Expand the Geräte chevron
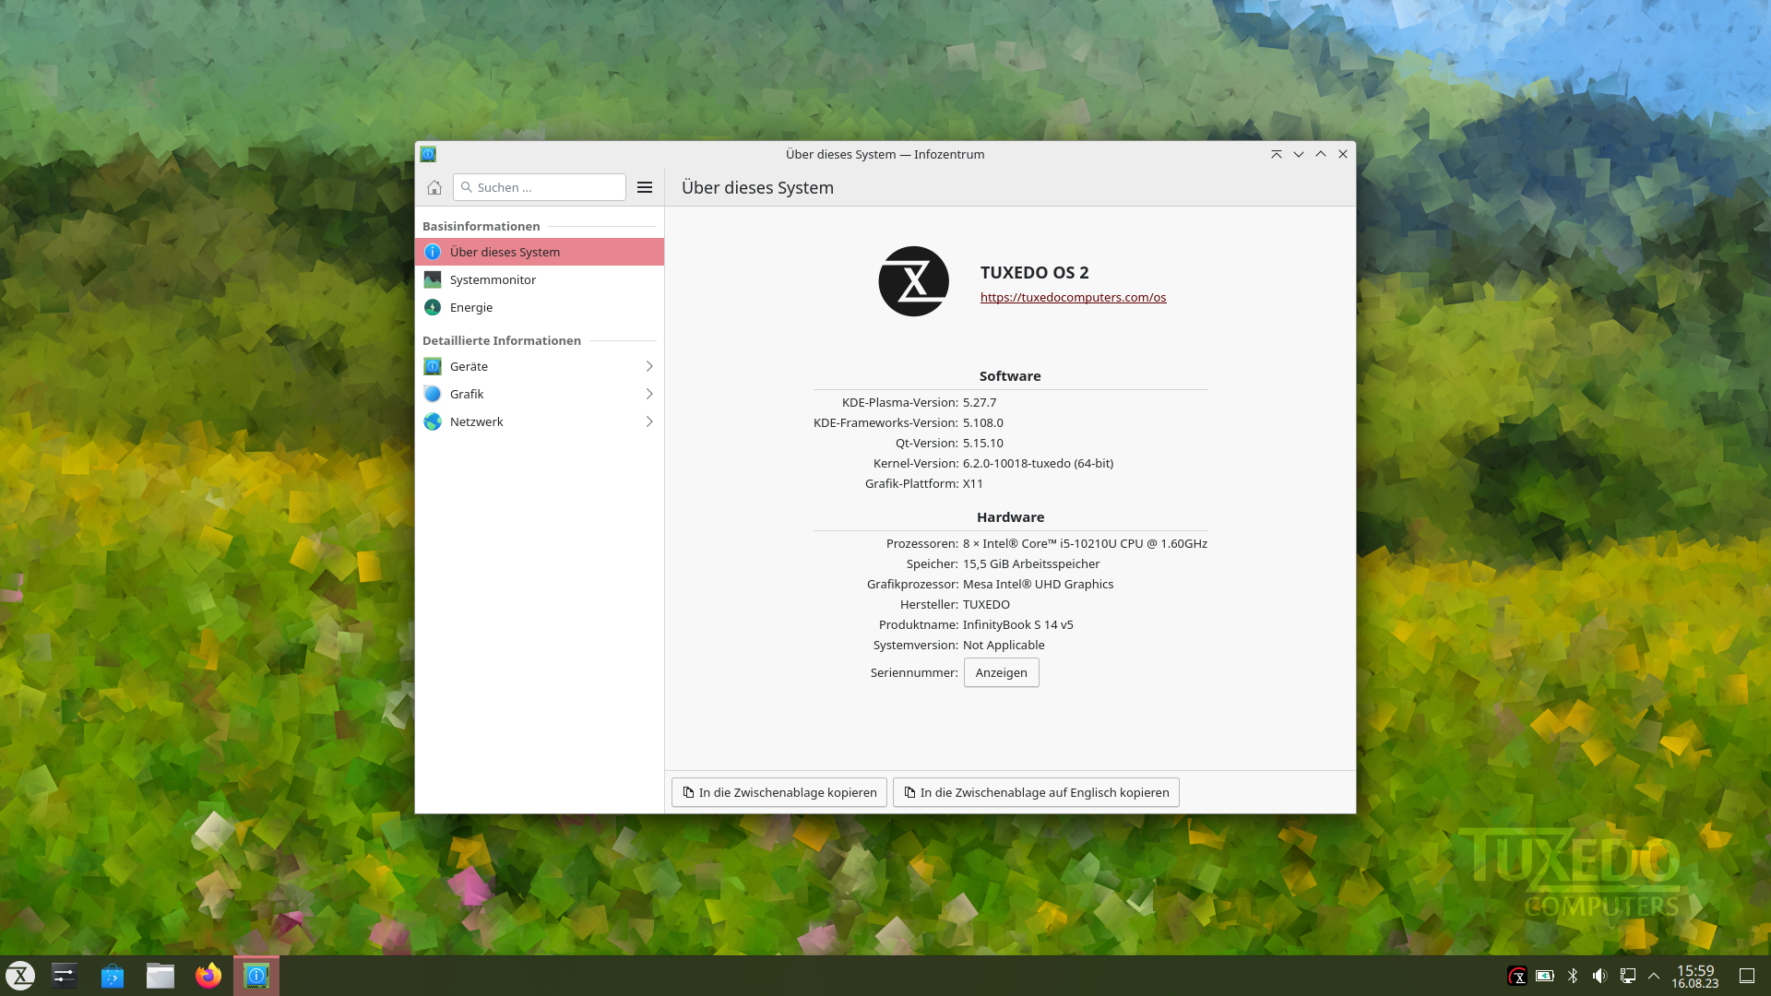 click(649, 366)
